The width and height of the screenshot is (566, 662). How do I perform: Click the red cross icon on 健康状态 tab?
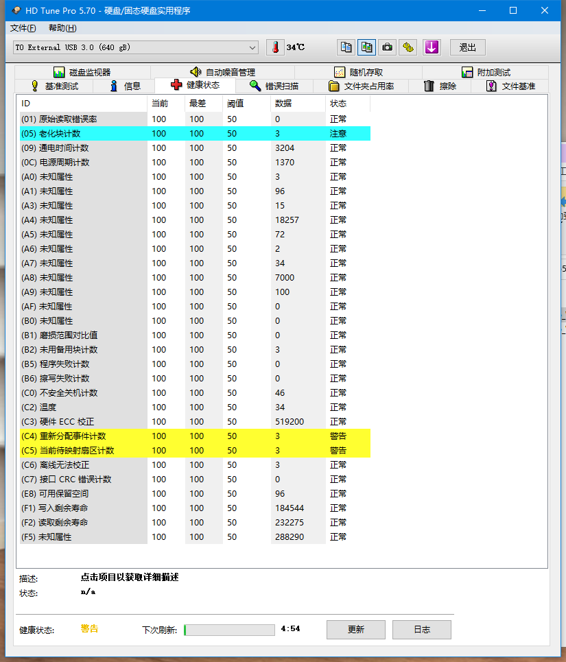pos(174,86)
